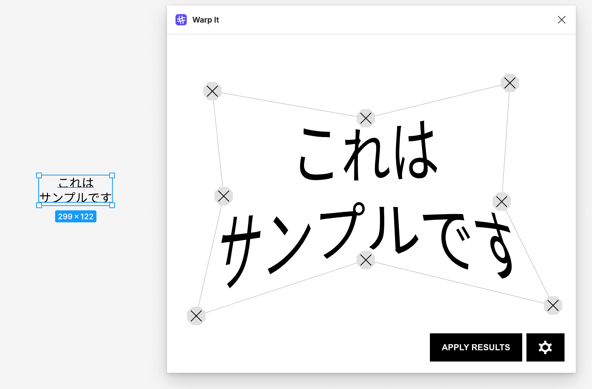Click the top-right warp control handle

click(510, 83)
